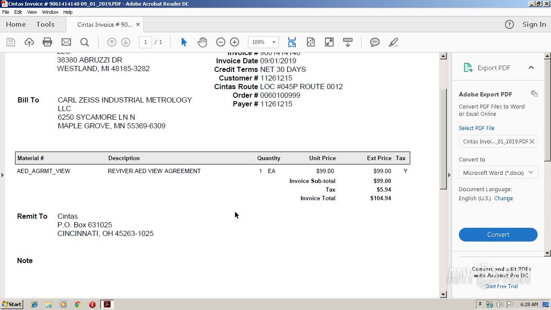Viewport: 551px width, 310px height.
Task: Collapse the Export PDF panel chevron
Action: click(x=531, y=68)
